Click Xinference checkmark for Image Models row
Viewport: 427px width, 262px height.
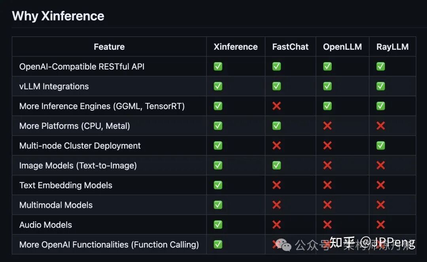point(218,165)
